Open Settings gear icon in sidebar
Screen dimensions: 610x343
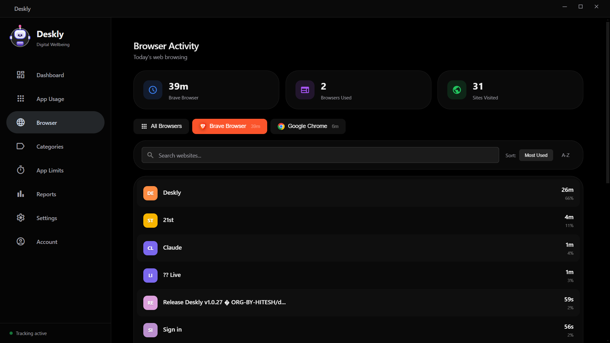[x=21, y=218]
